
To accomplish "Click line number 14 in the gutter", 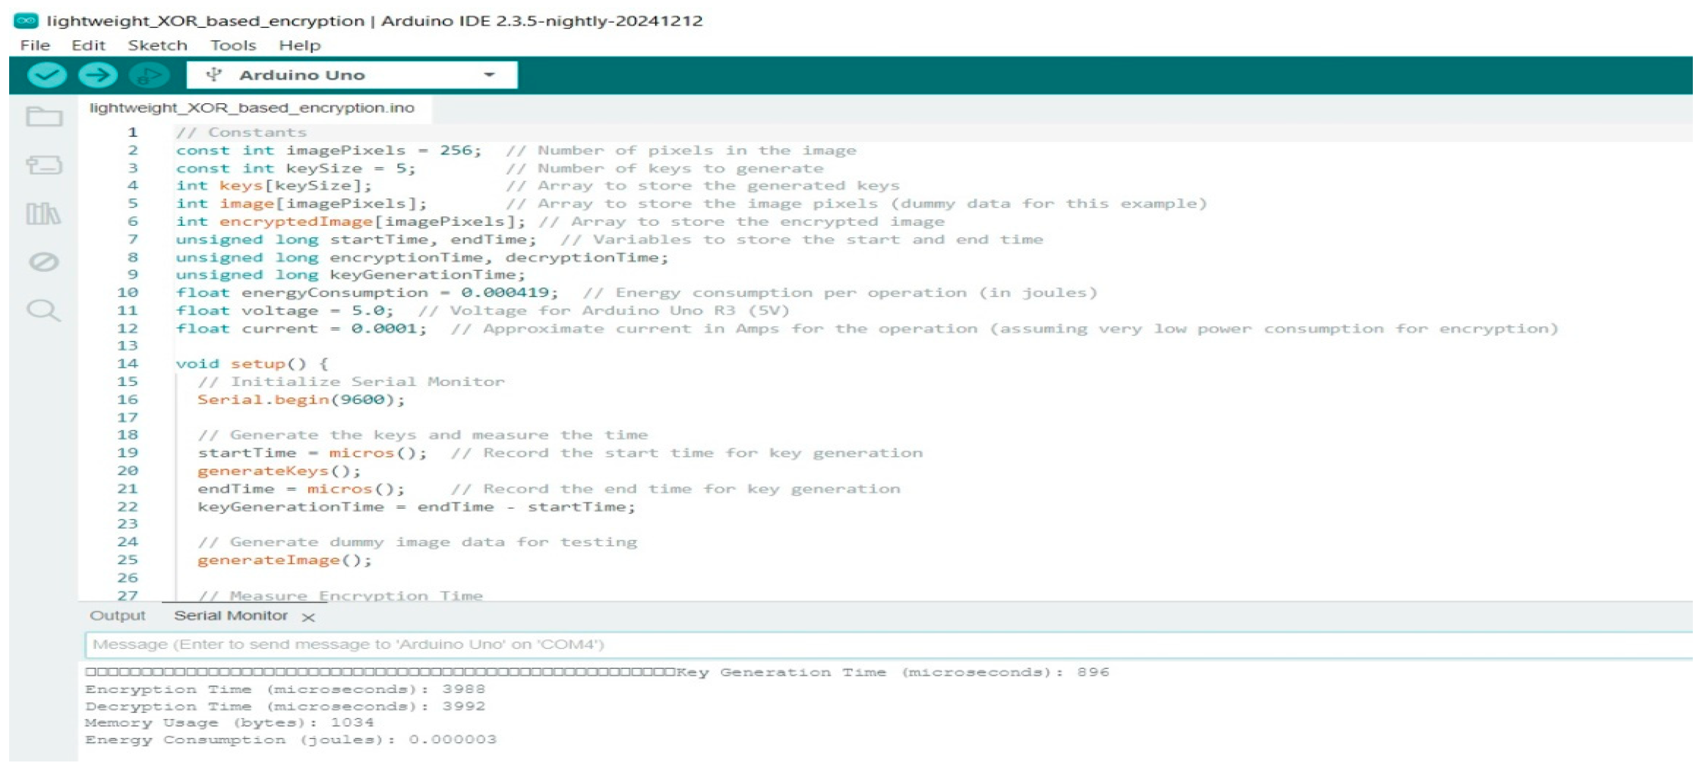I will [127, 364].
